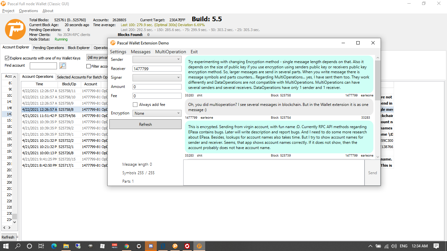447x251 pixels.
Task: Click the magnifier icon beside Find account
Action: (x=63, y=66)
